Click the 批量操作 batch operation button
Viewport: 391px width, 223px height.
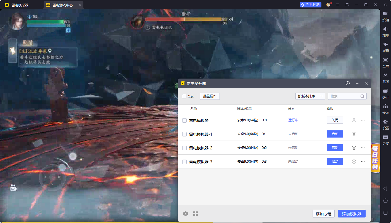click(210, 96)
